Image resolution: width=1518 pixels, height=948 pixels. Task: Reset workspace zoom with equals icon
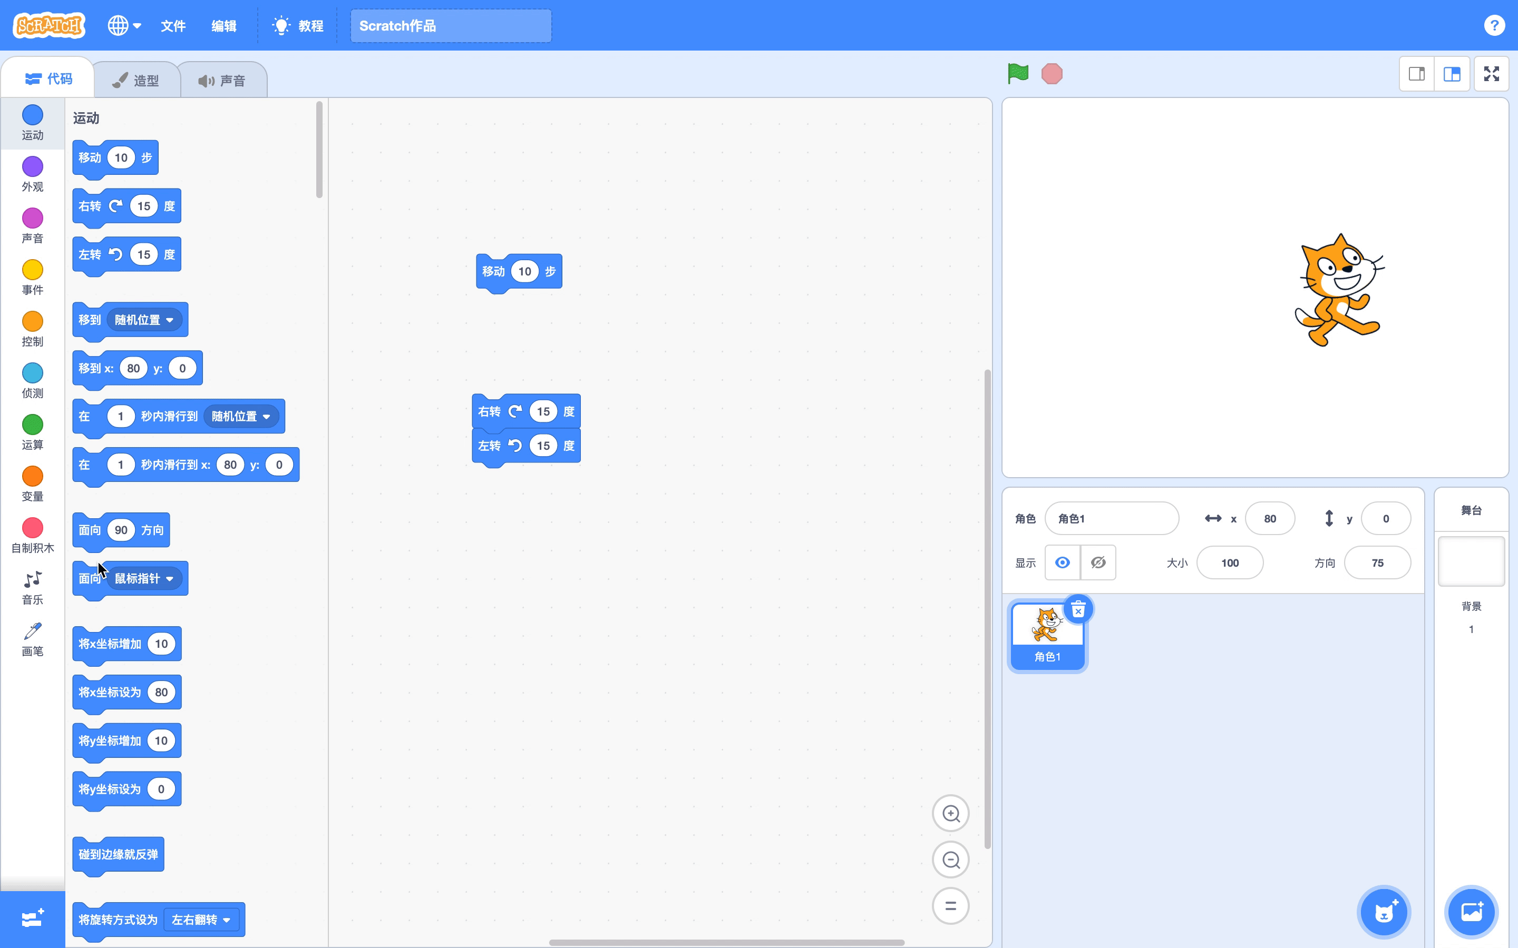(950, 906)
